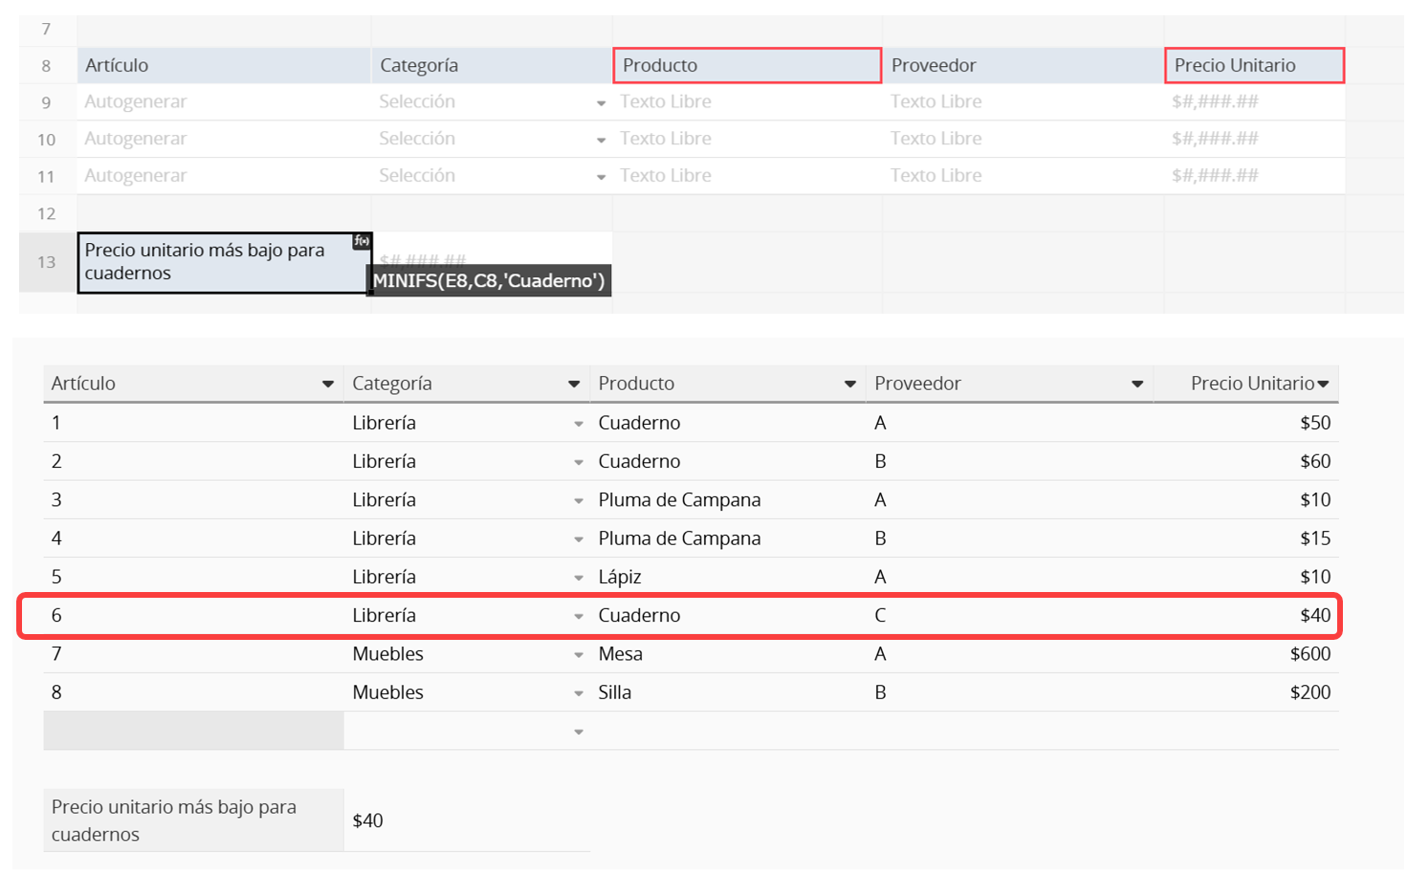Select the highlighted Precio Unitario header cell
Screen dimensions: 1407x878
click(x=1254, y=65)
